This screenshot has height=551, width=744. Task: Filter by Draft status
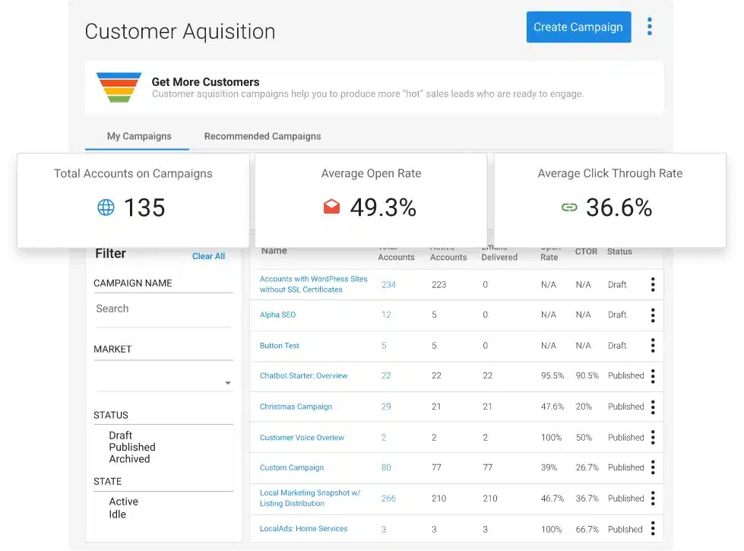coord(120,435)
